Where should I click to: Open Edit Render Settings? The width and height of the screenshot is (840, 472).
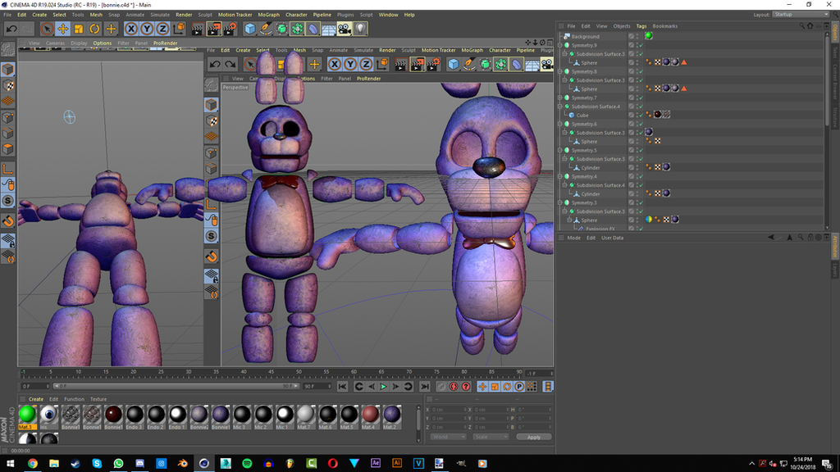230,29
